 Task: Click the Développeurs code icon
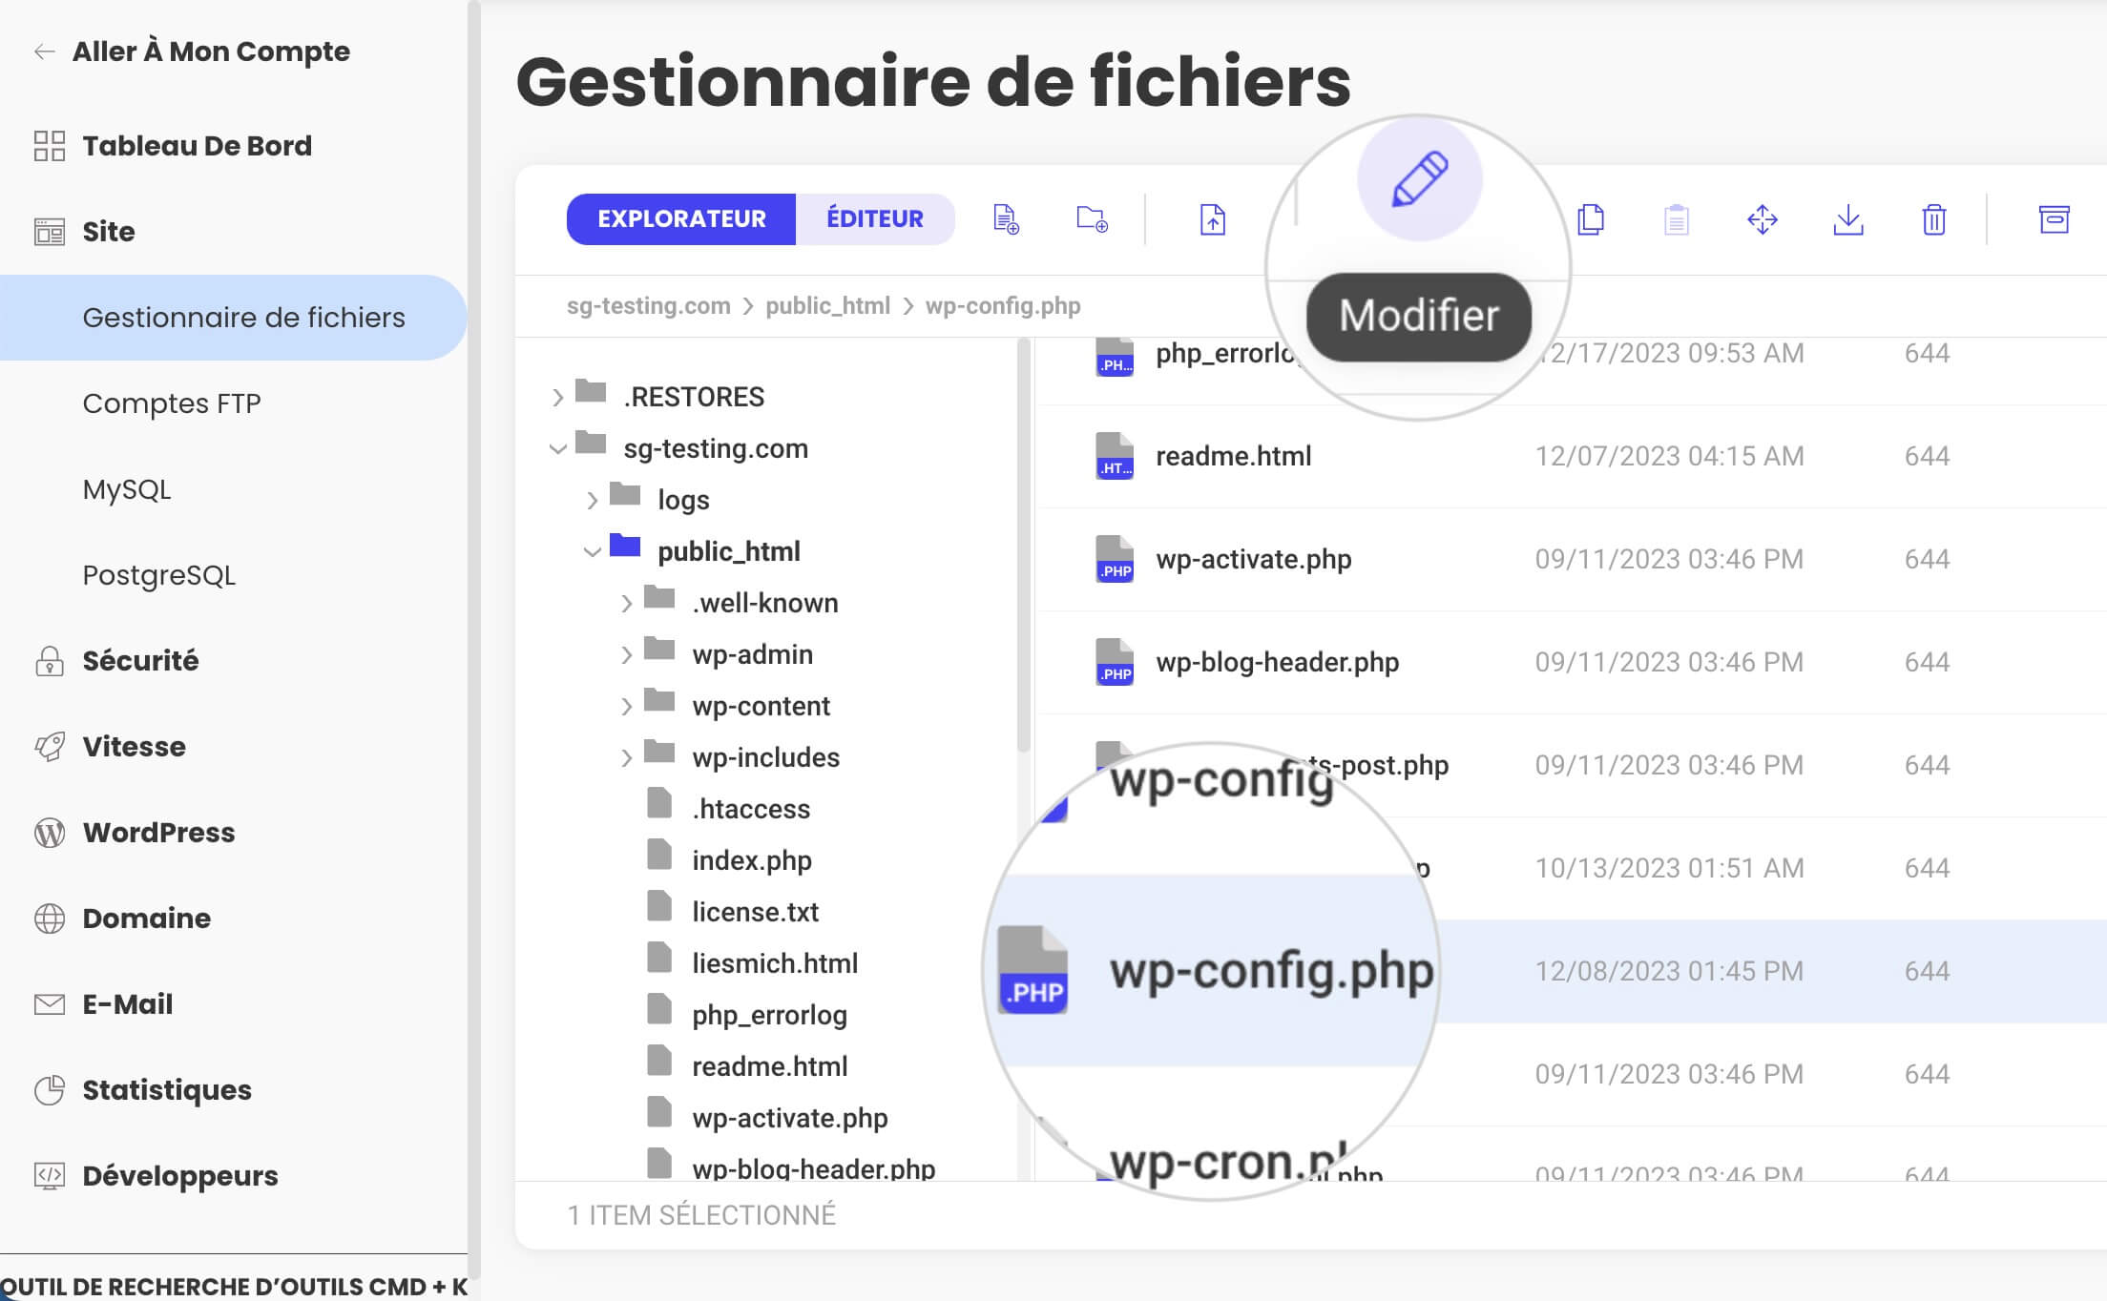[x=49, y=1176]
